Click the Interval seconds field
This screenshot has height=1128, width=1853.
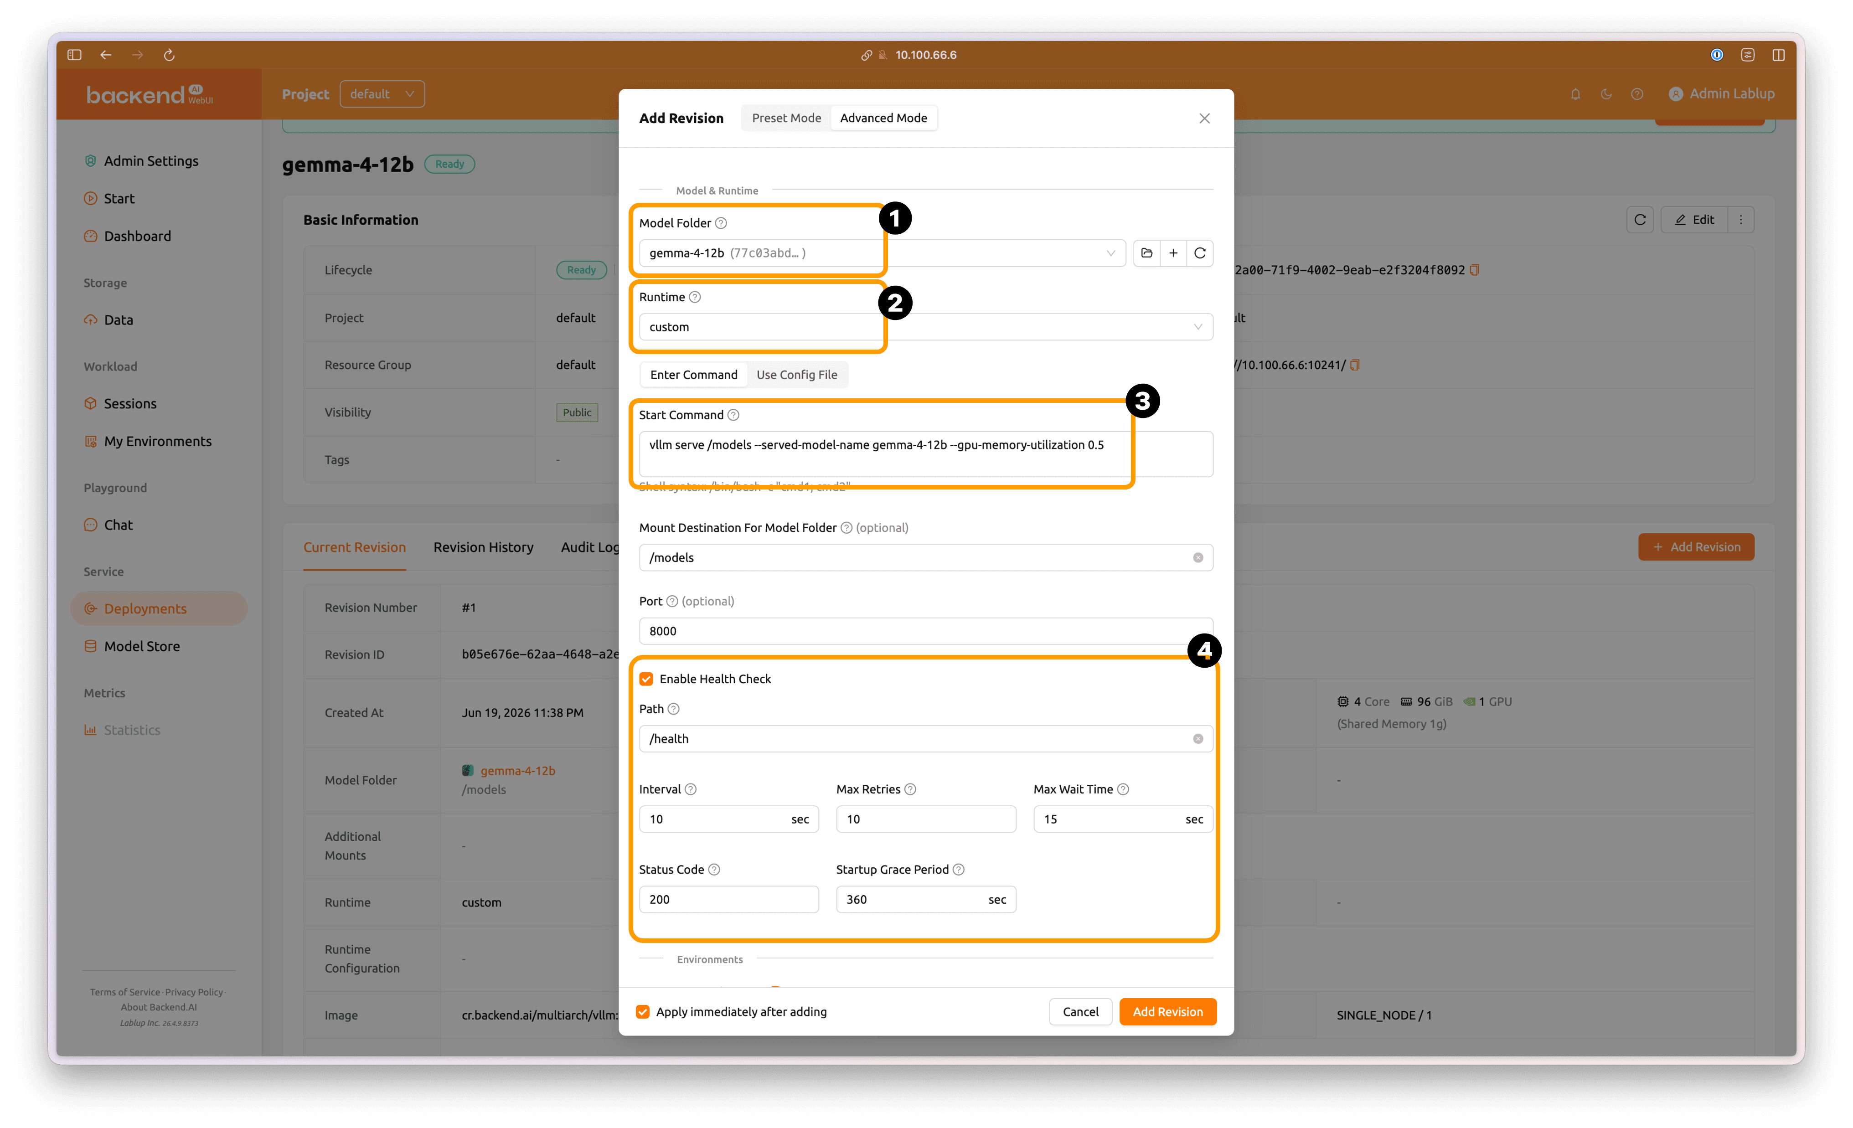click(729, 819)
